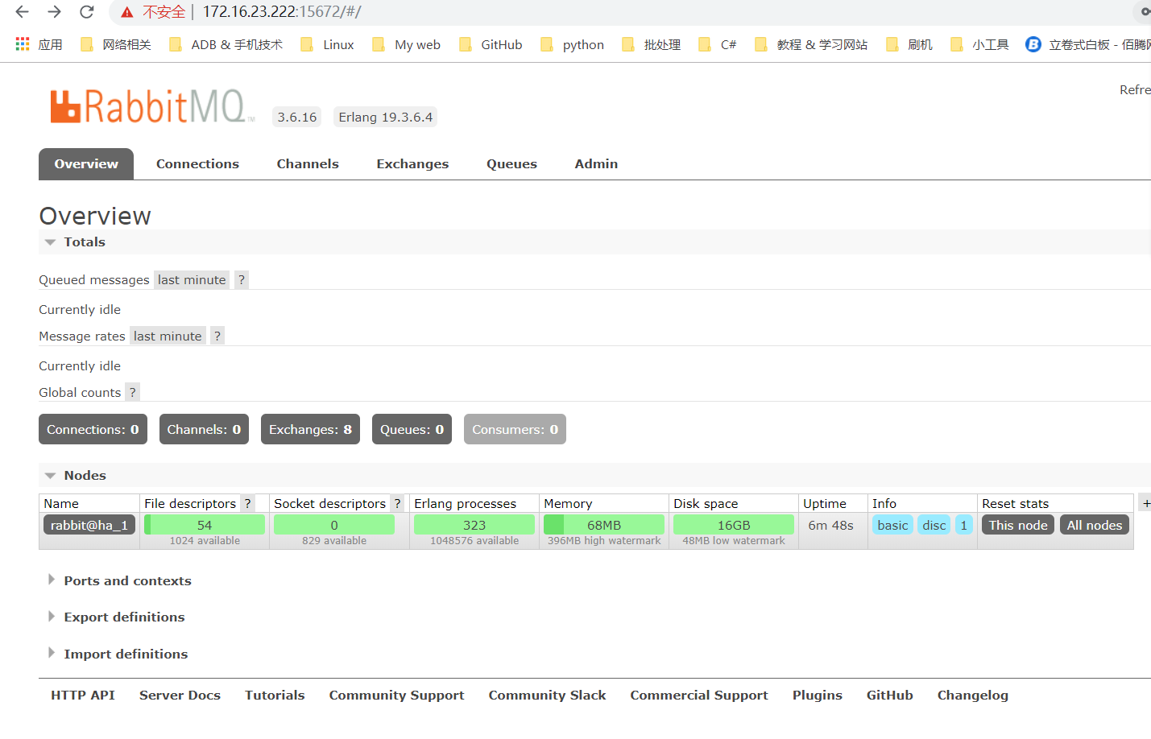
Task: Click the RabbitMQ logo
Action: click(152, 106)
